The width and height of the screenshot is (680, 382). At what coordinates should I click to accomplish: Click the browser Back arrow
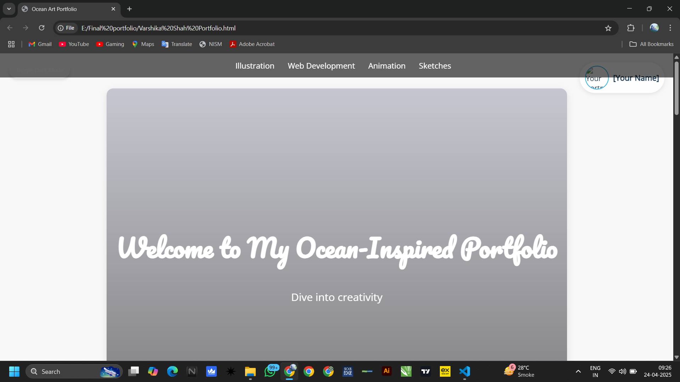tap(10, 28)
